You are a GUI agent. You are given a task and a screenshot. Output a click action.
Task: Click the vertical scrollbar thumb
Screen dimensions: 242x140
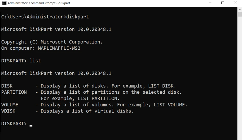pyautogui.click(x=240, y=14)
